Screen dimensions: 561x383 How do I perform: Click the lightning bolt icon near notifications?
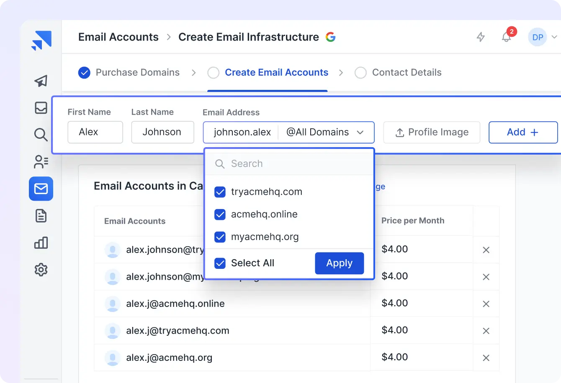481,37
